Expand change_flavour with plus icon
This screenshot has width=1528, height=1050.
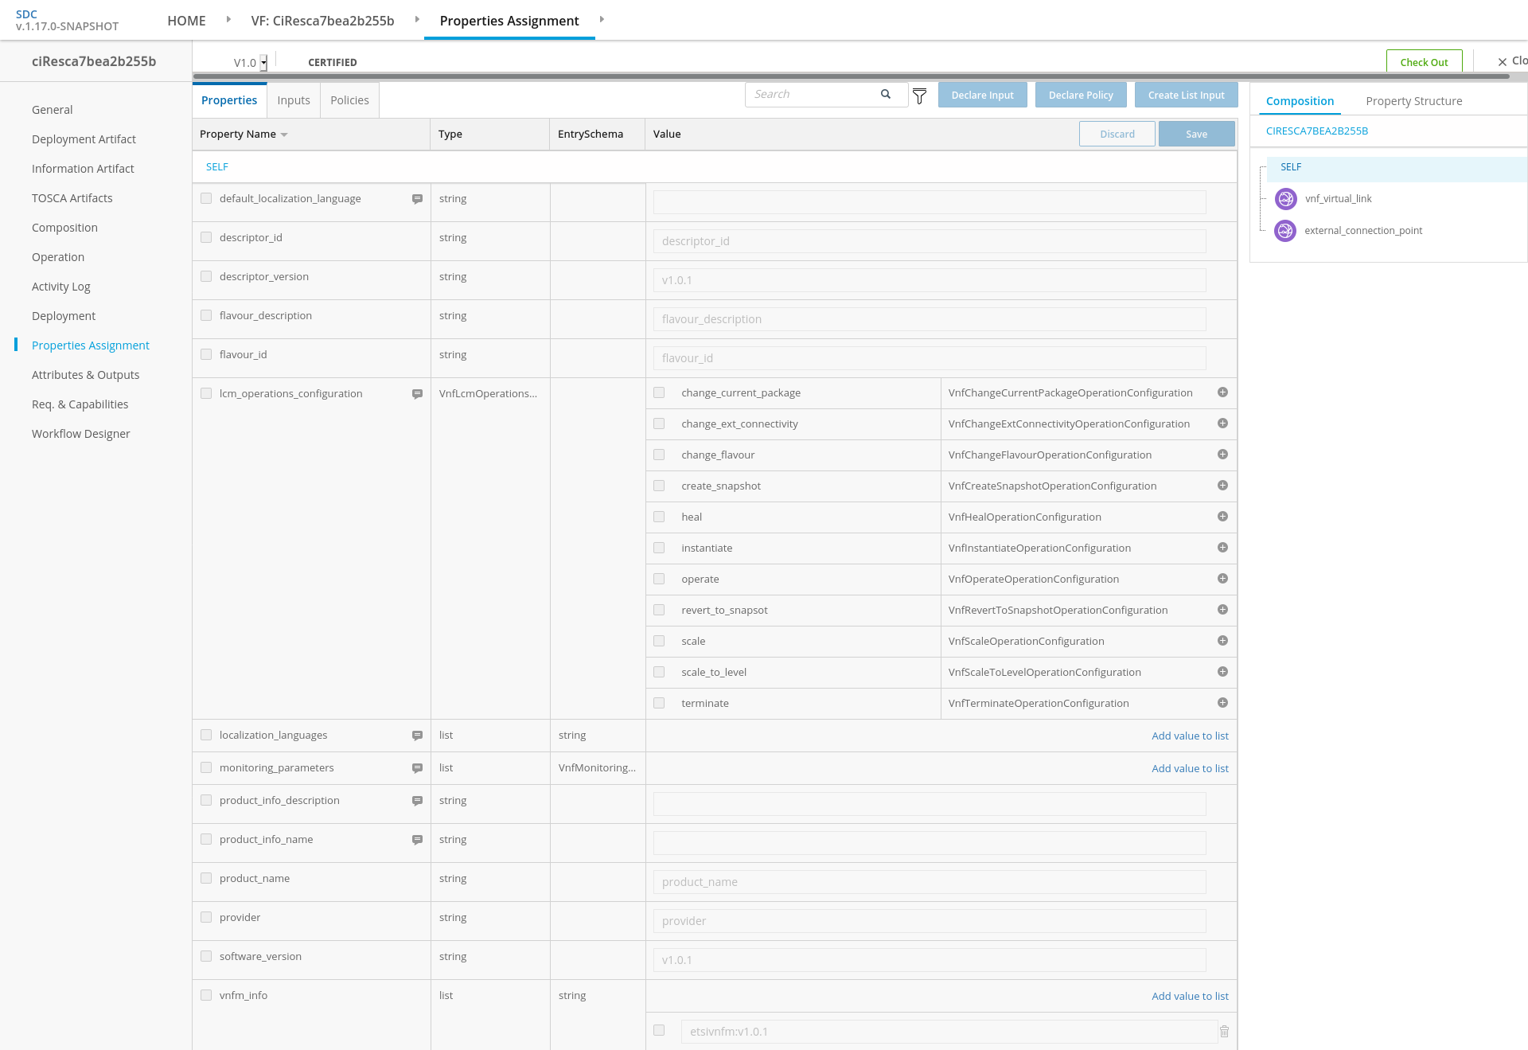(1222, 455)
